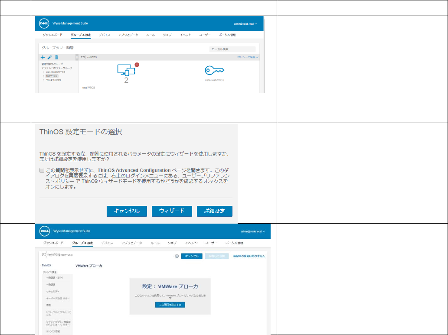
Task: Collapse the group tree with the double-chevron icon
Action: [77, 57]
